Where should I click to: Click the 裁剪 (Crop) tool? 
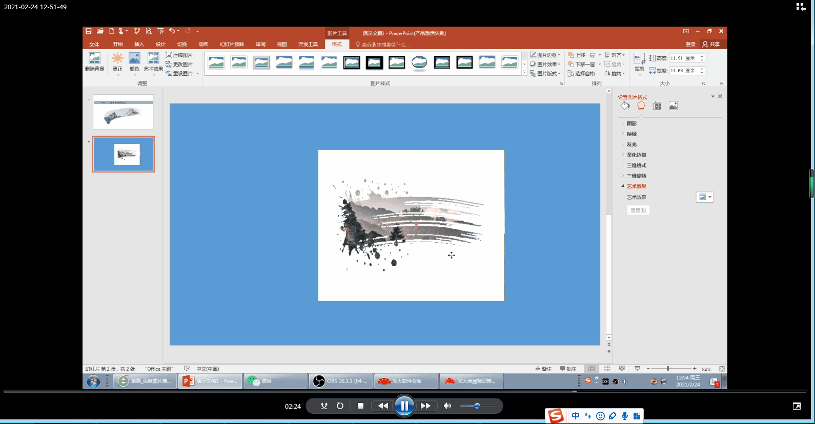pos(639,63)
